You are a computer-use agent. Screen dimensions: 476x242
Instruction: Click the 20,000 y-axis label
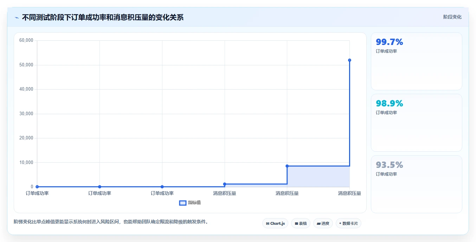pos(26,138)
